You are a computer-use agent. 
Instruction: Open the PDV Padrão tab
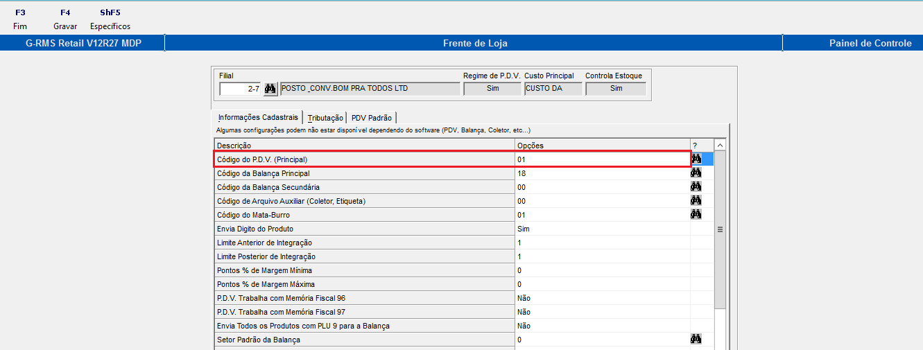point(371,118)
